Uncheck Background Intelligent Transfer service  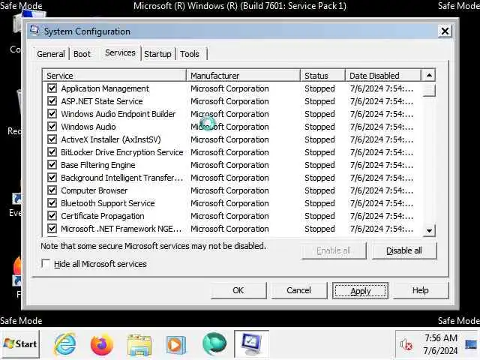(52, 178)
